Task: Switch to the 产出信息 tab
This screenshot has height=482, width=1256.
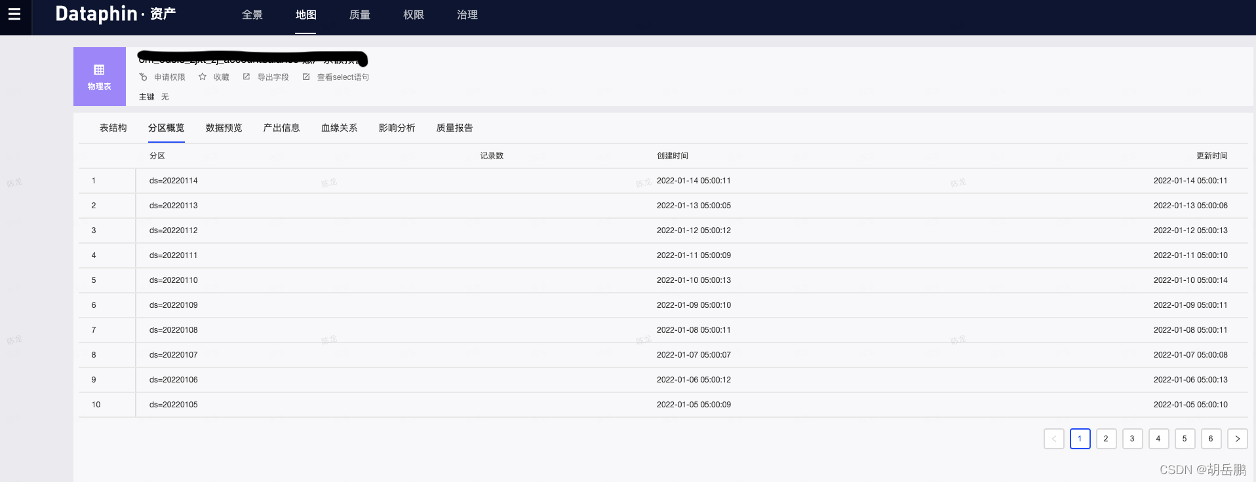Action: pos(282,128)
